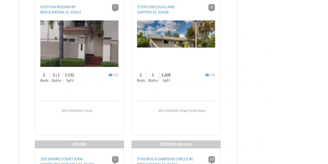Click map marker badge number 7
This screenshot has width=328, height=164.
point(115,7)
